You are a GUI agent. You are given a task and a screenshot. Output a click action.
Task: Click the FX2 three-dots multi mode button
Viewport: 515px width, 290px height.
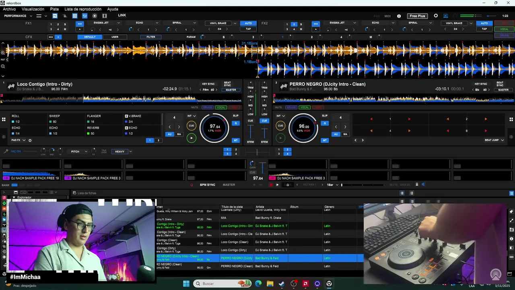click(316, 24)
